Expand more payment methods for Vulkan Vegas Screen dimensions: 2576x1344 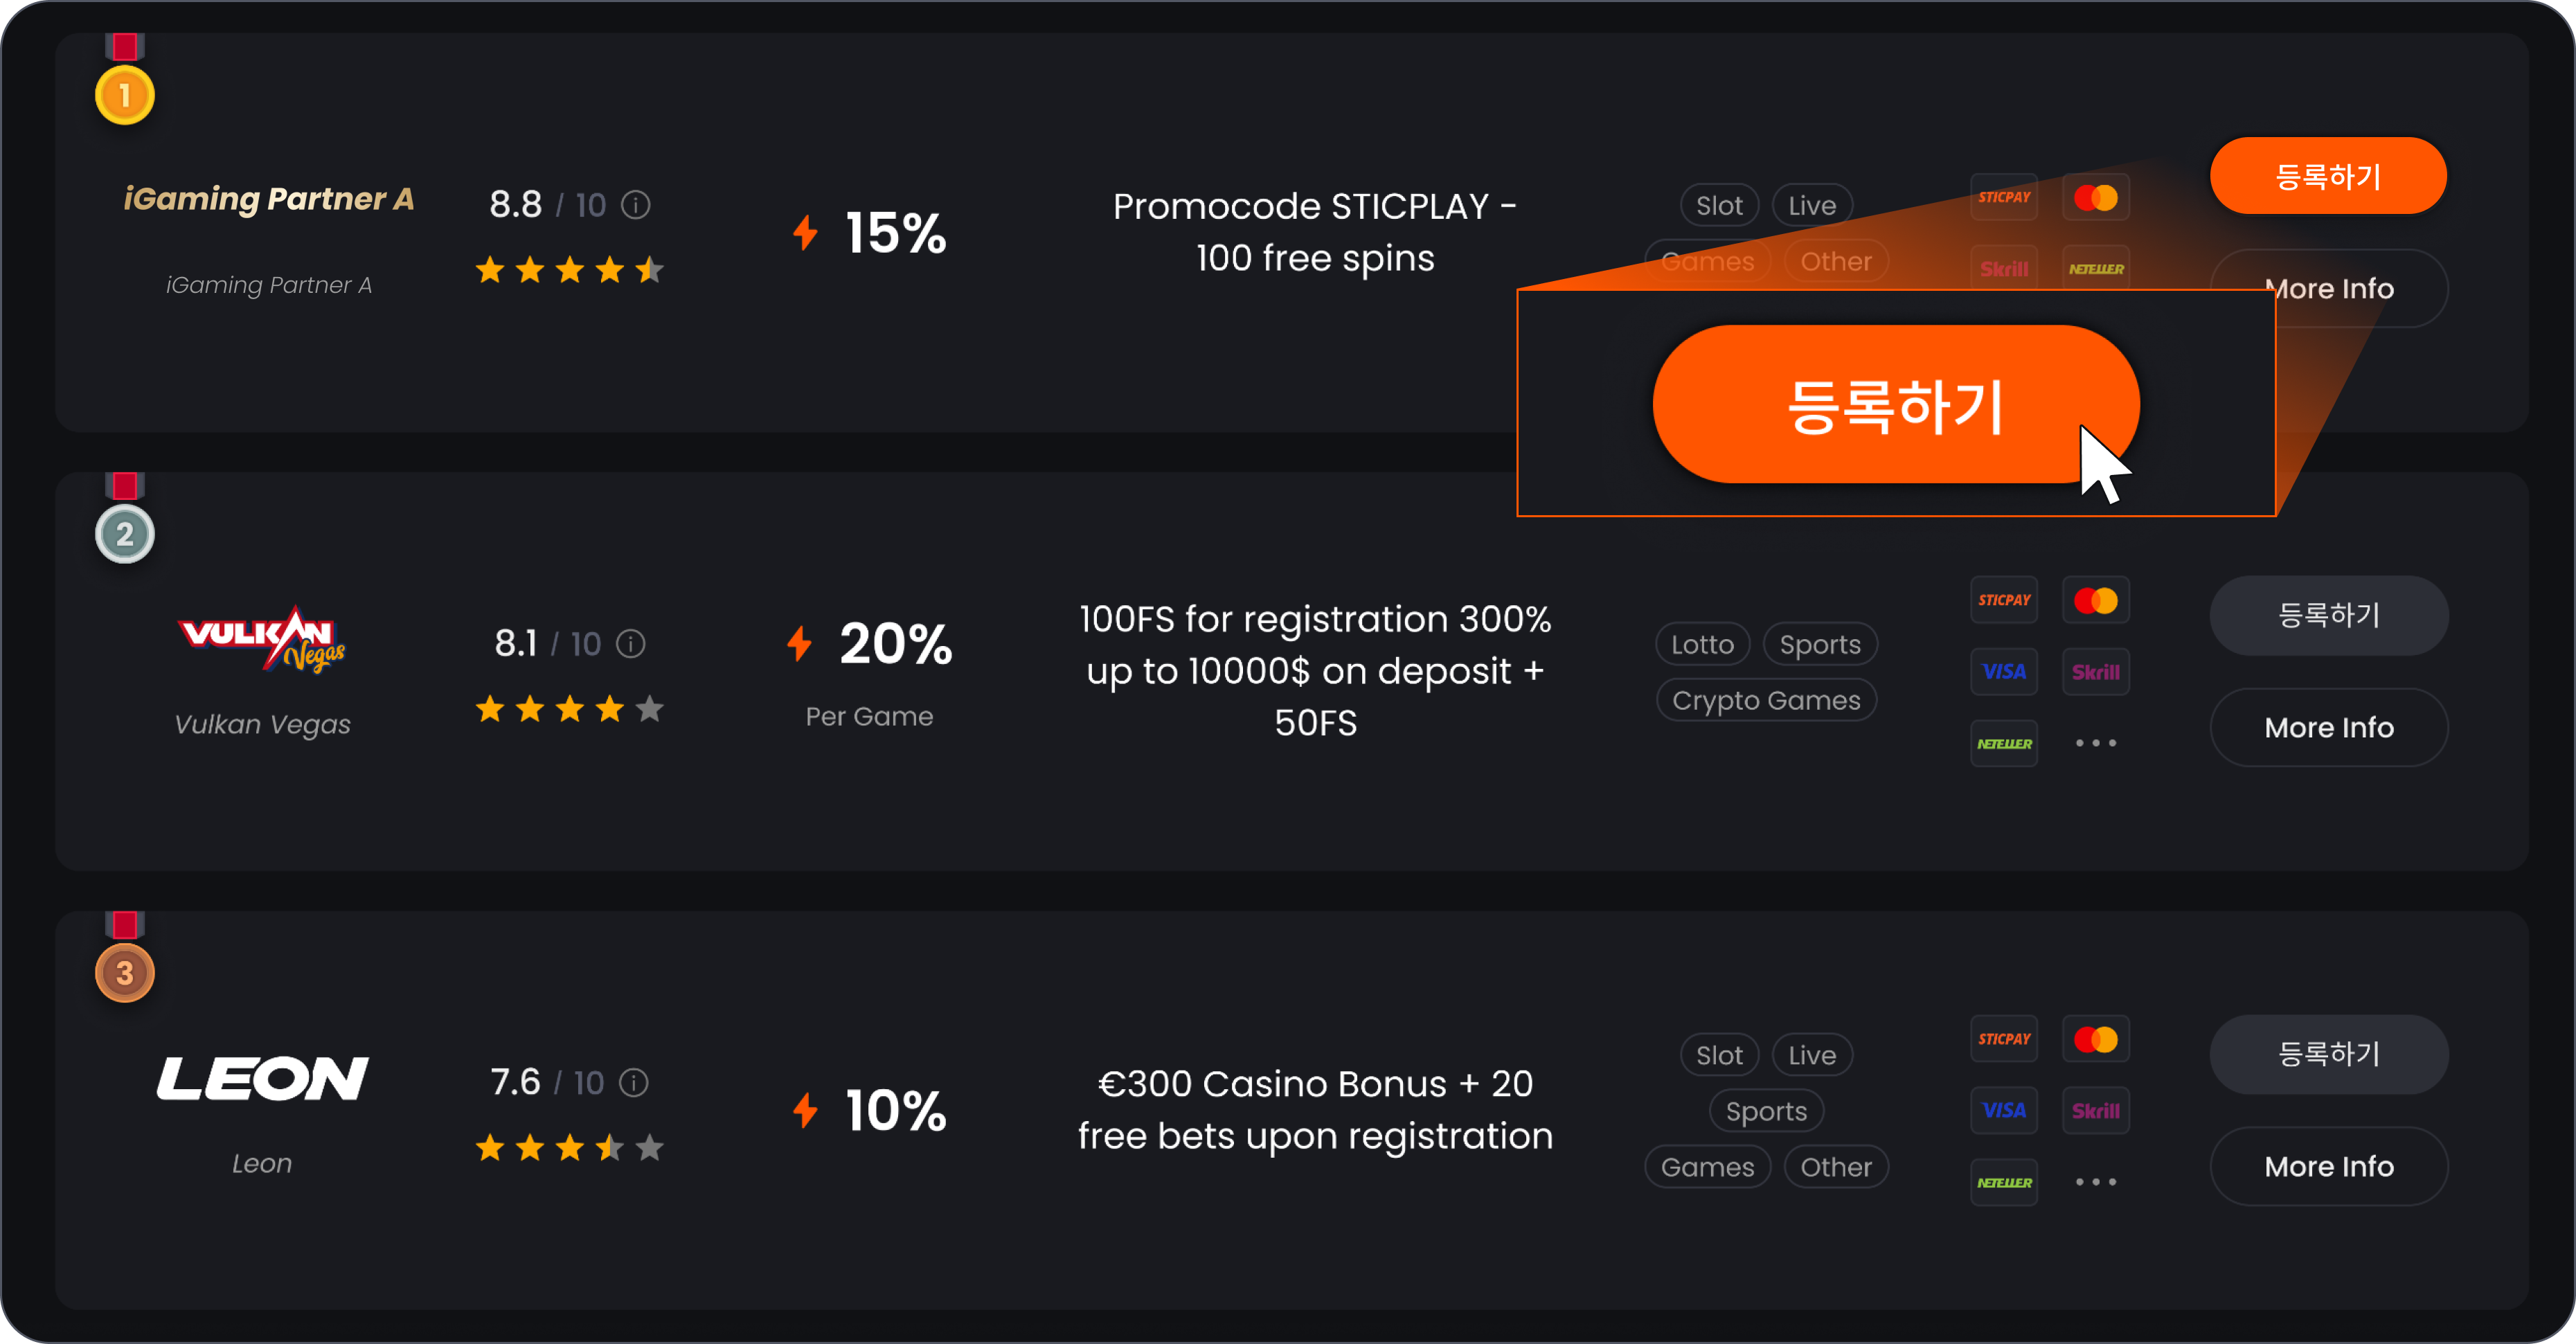(2096, 743)
